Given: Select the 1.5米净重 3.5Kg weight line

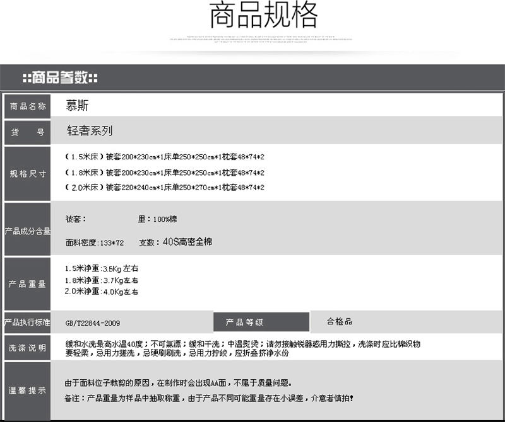Looking at the screenshot, I should [102, 269].
